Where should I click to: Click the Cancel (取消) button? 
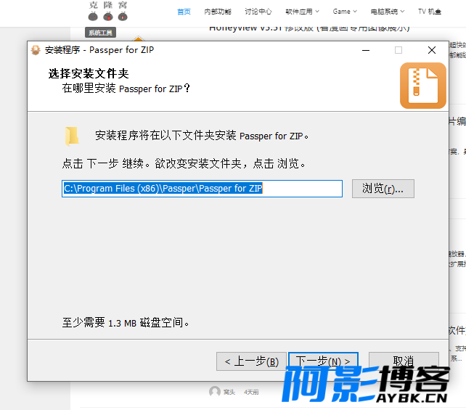click(x=404, y=361)
